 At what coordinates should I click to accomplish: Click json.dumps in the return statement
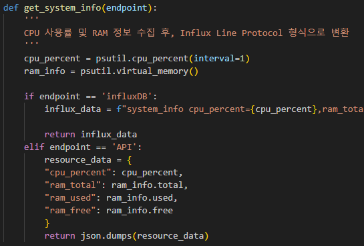click(106, 236)
